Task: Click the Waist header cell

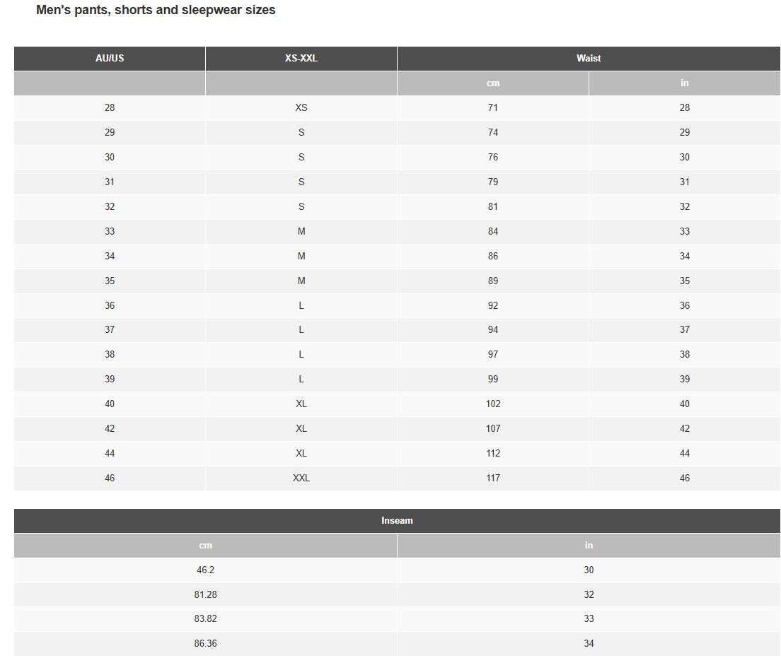Action: [x=589, y=58]
